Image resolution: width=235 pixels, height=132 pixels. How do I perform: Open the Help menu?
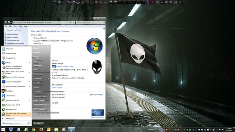(x=26, y=26)
